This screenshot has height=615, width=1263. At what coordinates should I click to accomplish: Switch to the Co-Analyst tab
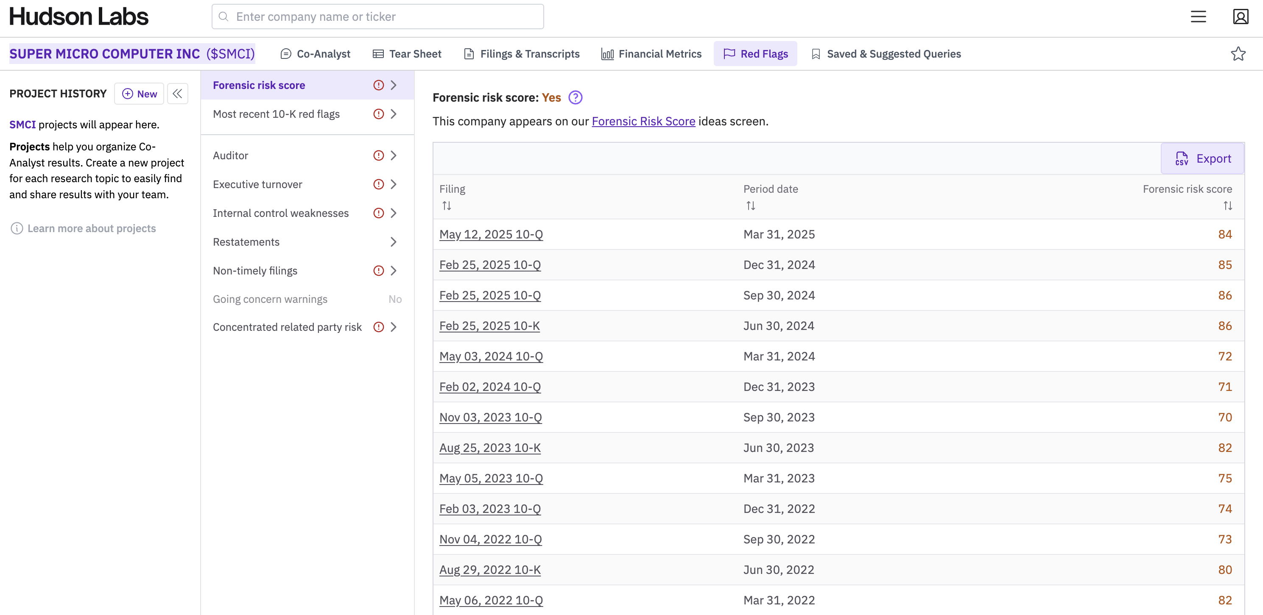(x=315, y=54)
